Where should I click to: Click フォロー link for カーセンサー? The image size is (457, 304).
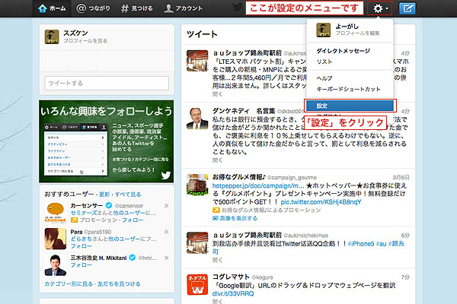133,220
